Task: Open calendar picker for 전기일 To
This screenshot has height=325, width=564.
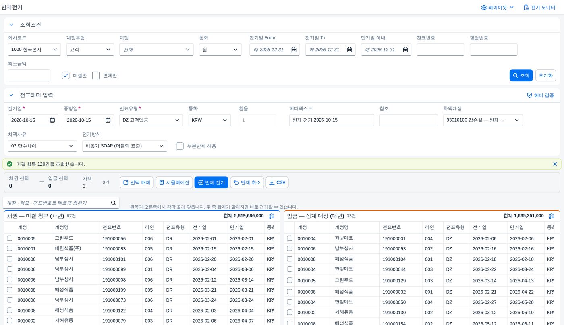Action: [350, 50]
